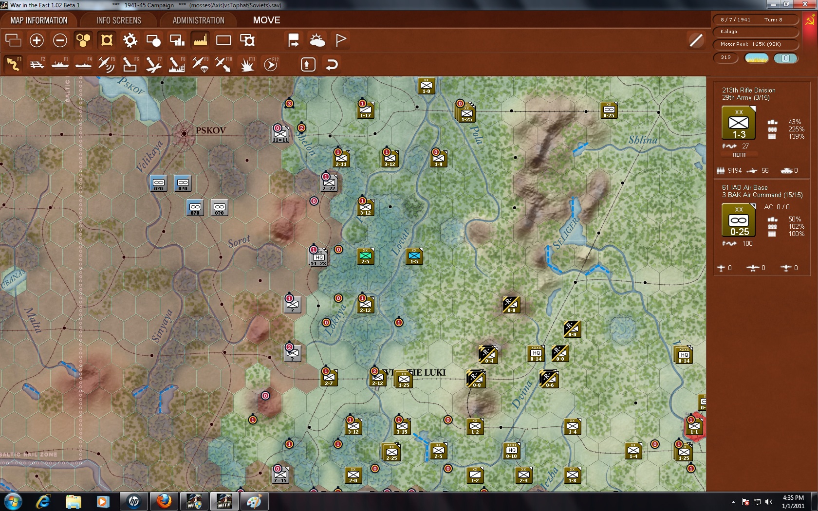The width and height of the screenshot is (818, 511).
Task: Click the rectangle-with-circle map info icon
Action: pyautogui.click(x=153, y=40)
